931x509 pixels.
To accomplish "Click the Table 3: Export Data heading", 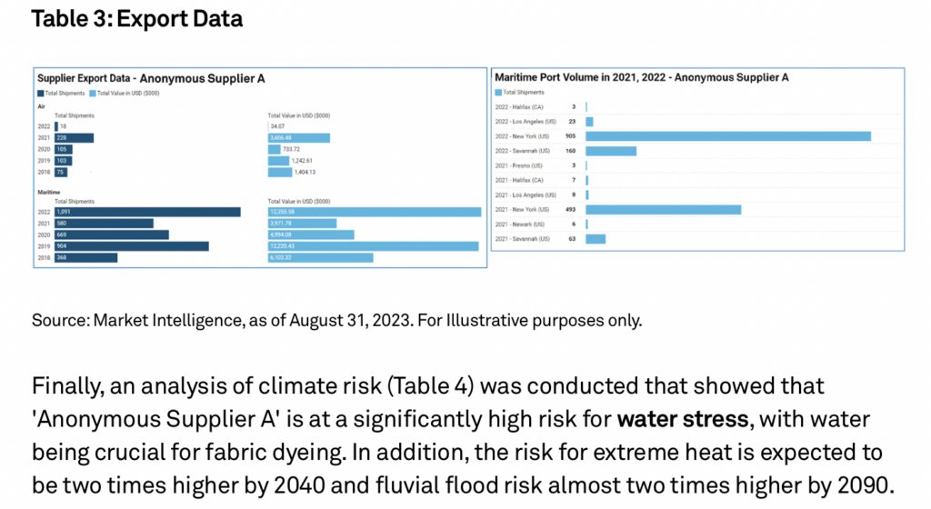I will [x=137, y=19].
